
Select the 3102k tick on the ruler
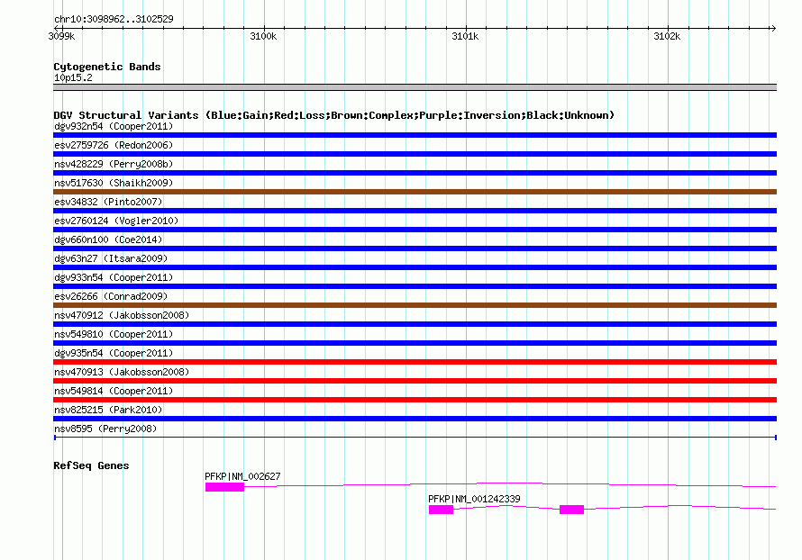click(x=666, y=37)
